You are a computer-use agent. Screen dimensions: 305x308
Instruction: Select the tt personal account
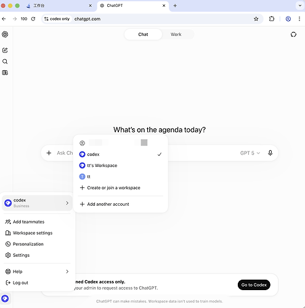[x=120, y=177]
